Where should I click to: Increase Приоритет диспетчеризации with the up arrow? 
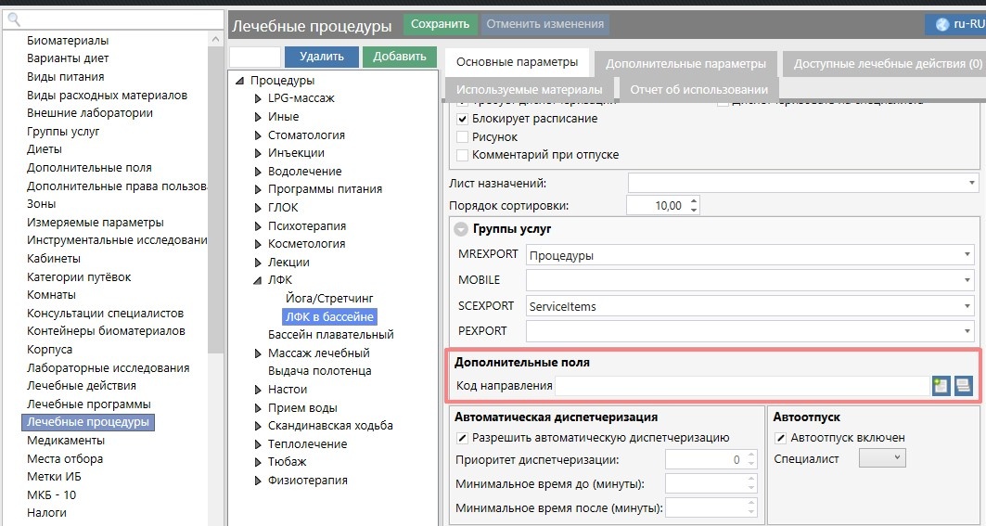[749, 455]
